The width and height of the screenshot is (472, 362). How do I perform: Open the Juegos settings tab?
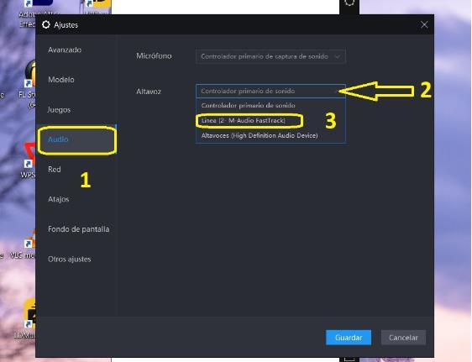(x=59, y=109)
